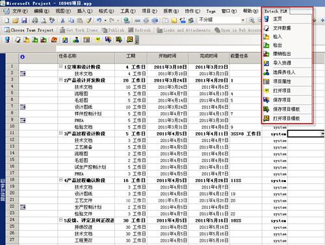Choose 检入 from Extech PLM menu
This screenshot has height=245, width=325.
(287, 37)
